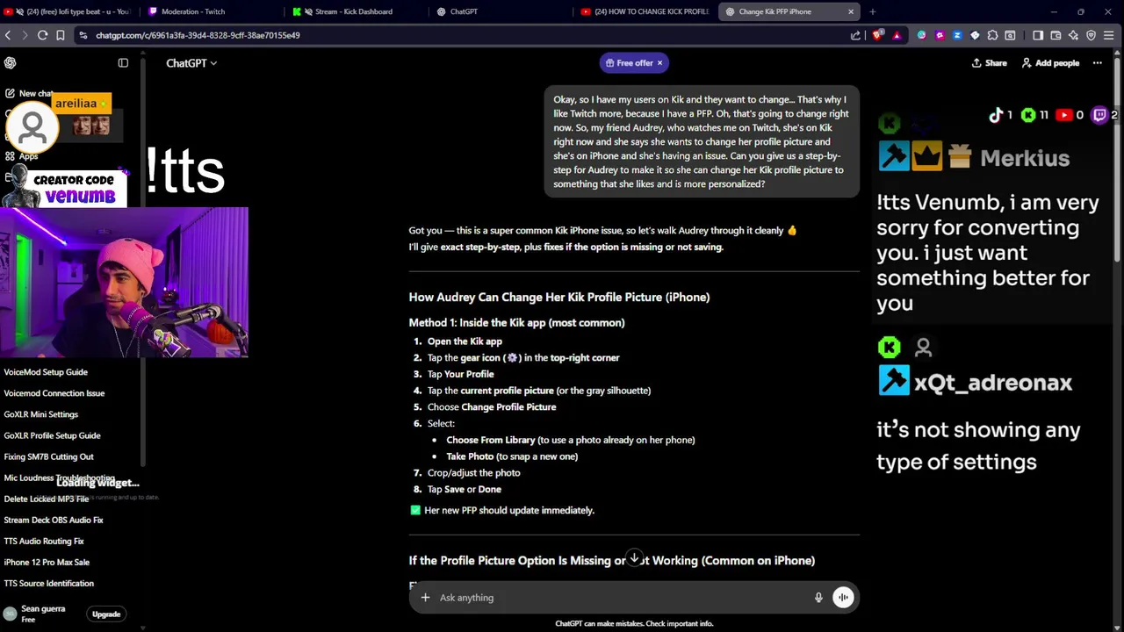Open the Brave VPN shield icon
Image resolution: width=1124 pixels, height=632 pixels.
[1092, 35]
